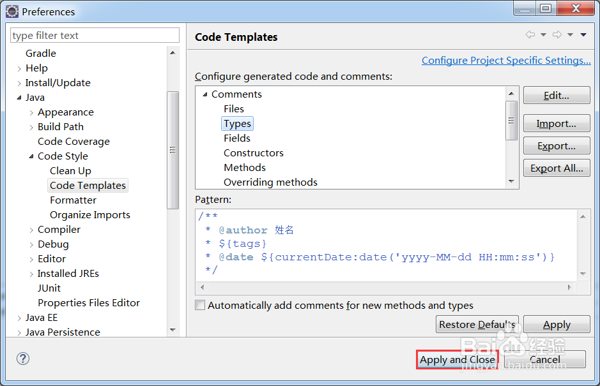Viewport: 600px width, 386px height.
Task: Click the Preferences window gear icon
Action: click(12, 11)
